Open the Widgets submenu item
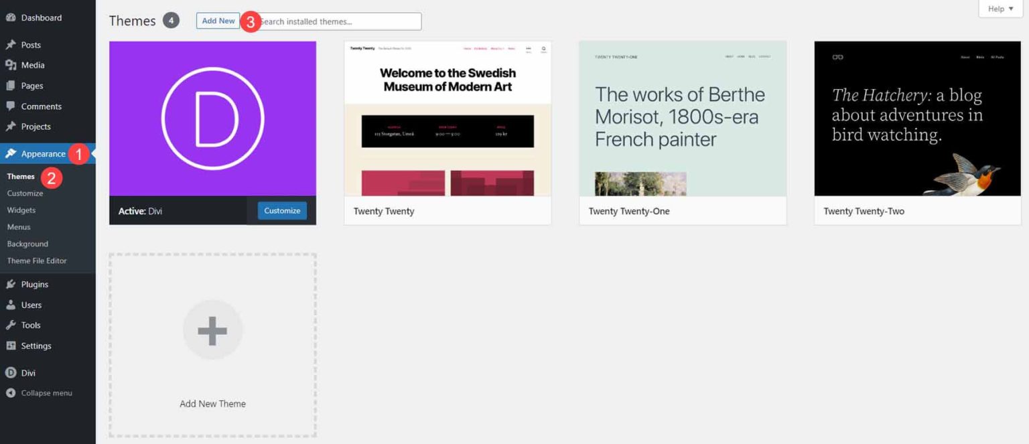The height and width of the screenshot is (444, 1029). coord(21,210)
